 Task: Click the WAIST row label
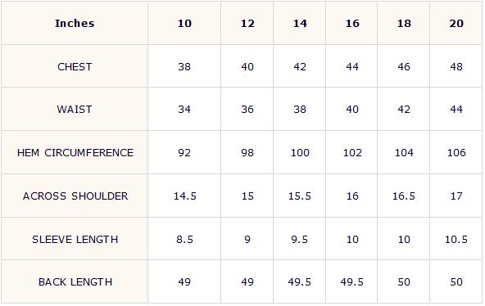[x=75, y=110]
